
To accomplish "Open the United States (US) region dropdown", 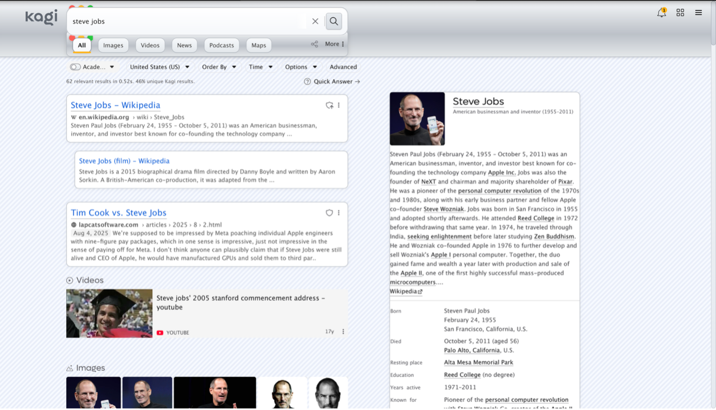I will click(x=159, y=66).
